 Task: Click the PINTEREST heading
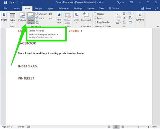tap(26, 78)
